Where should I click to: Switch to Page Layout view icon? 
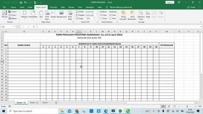(x=169, y=106)
